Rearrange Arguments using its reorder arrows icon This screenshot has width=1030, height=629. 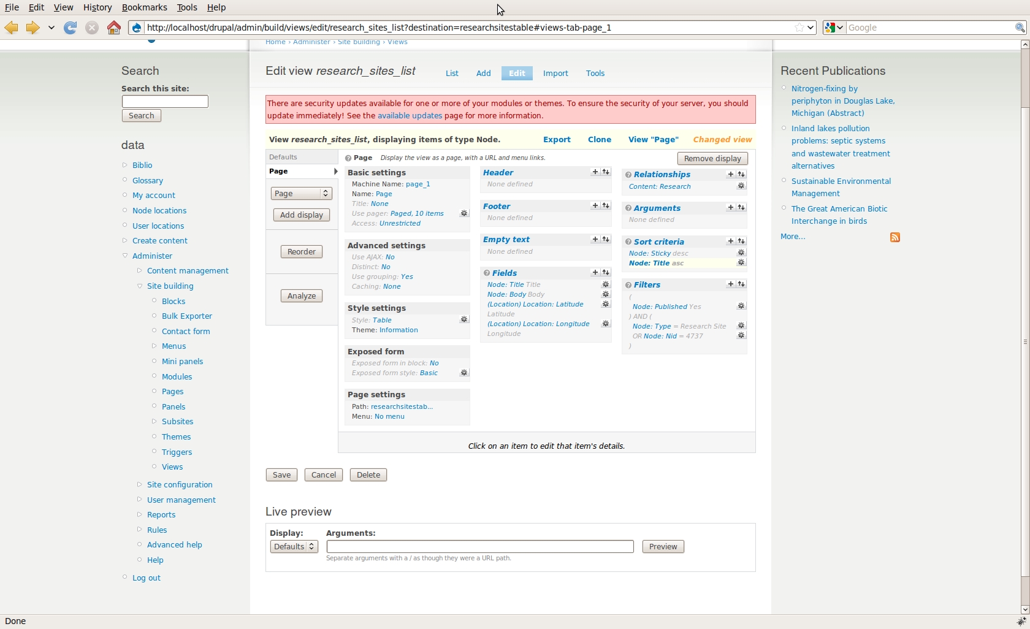741,208
